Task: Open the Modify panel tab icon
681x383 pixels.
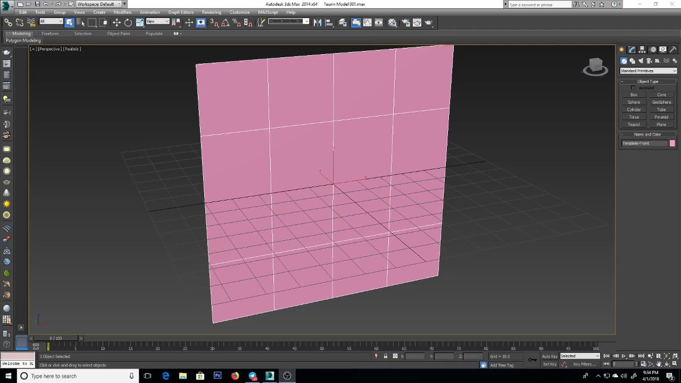Action: pyautogui.click(x=632, y=50)
